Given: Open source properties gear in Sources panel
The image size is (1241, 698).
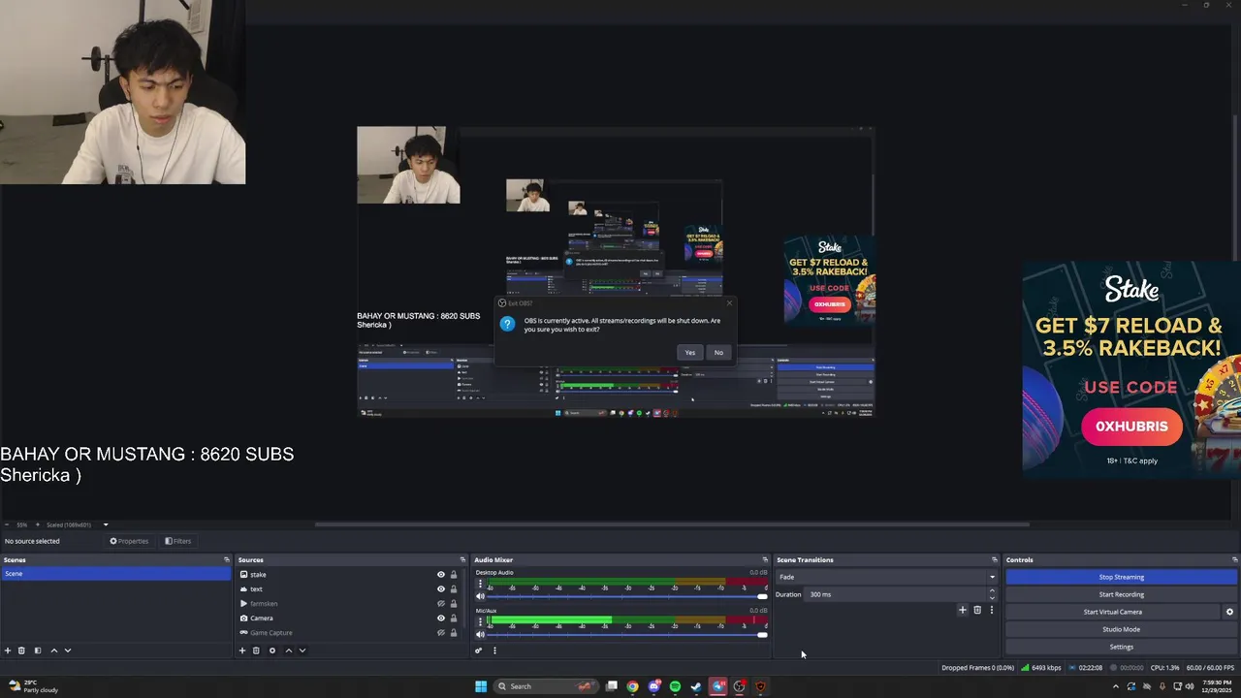Looking at the screenshot, I should click(x=272, y=650).
